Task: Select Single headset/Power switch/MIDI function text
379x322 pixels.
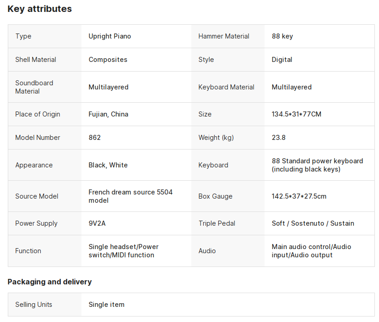Action: [124, 251]
